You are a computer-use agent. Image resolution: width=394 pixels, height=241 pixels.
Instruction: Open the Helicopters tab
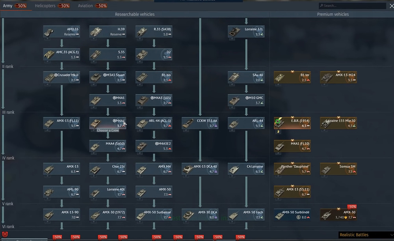click(x=45, y=6)
